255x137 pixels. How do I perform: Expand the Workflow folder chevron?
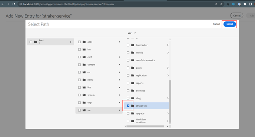[x=168, y=121]
